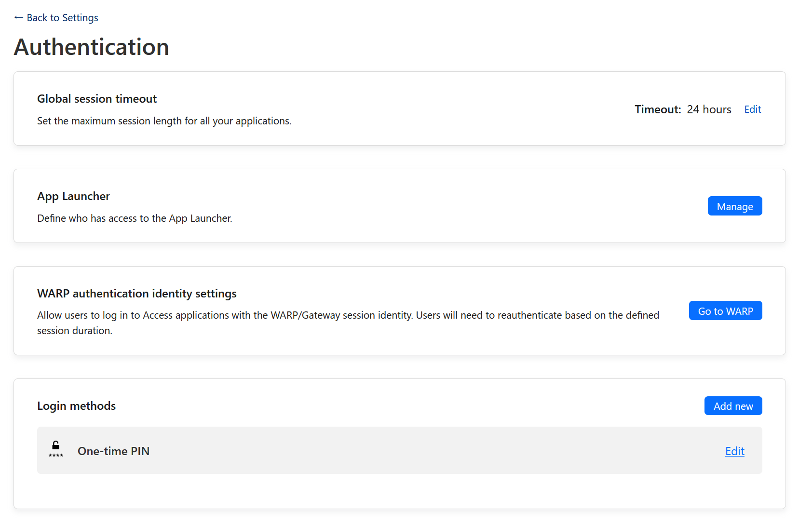Click the App Launcher heading

[73, 196]
